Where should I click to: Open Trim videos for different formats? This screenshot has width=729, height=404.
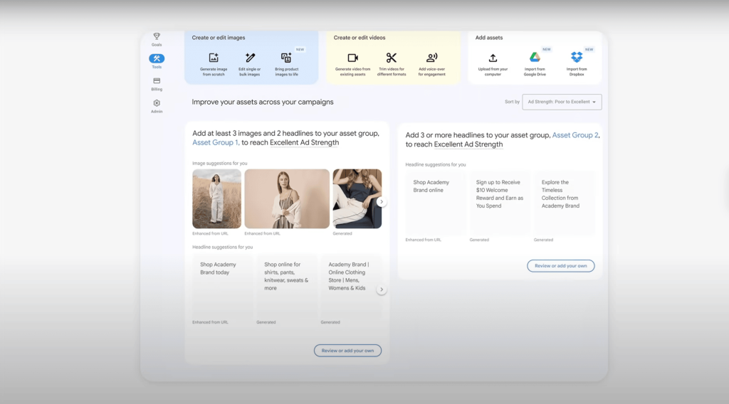pos(392,64)
